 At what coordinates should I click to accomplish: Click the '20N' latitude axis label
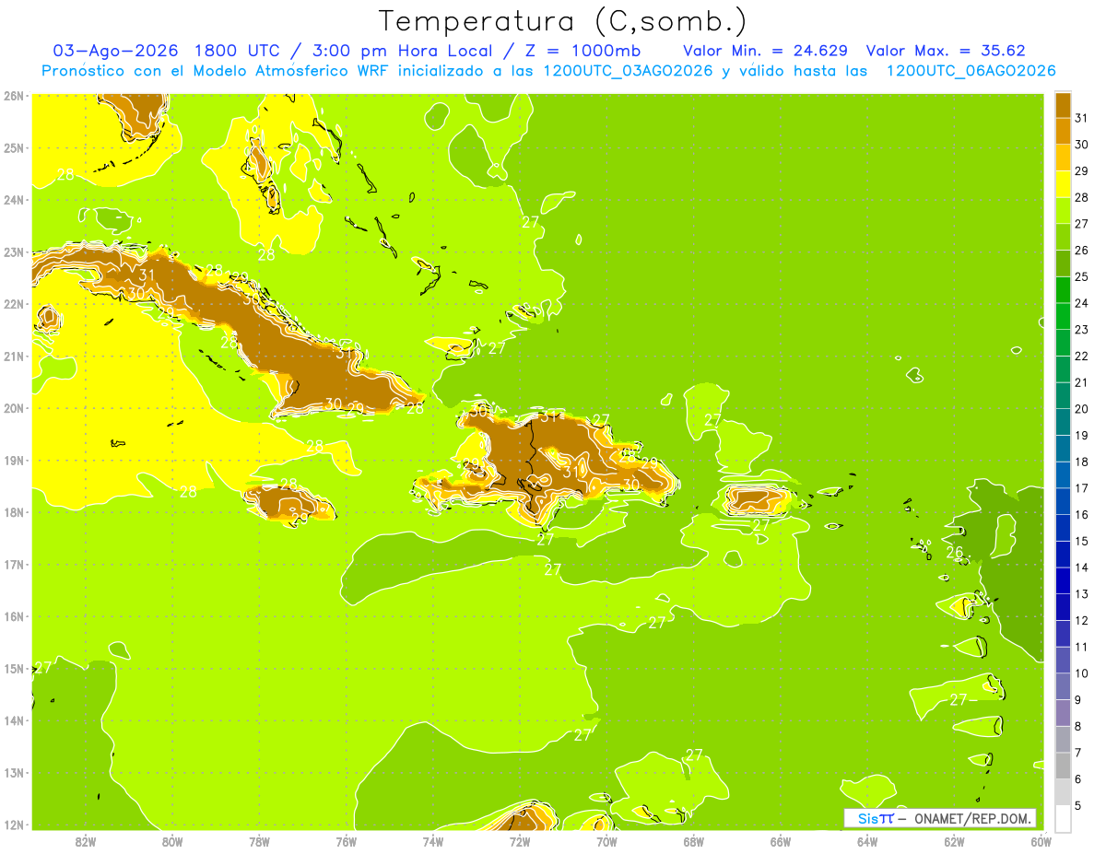click(14, 408)
